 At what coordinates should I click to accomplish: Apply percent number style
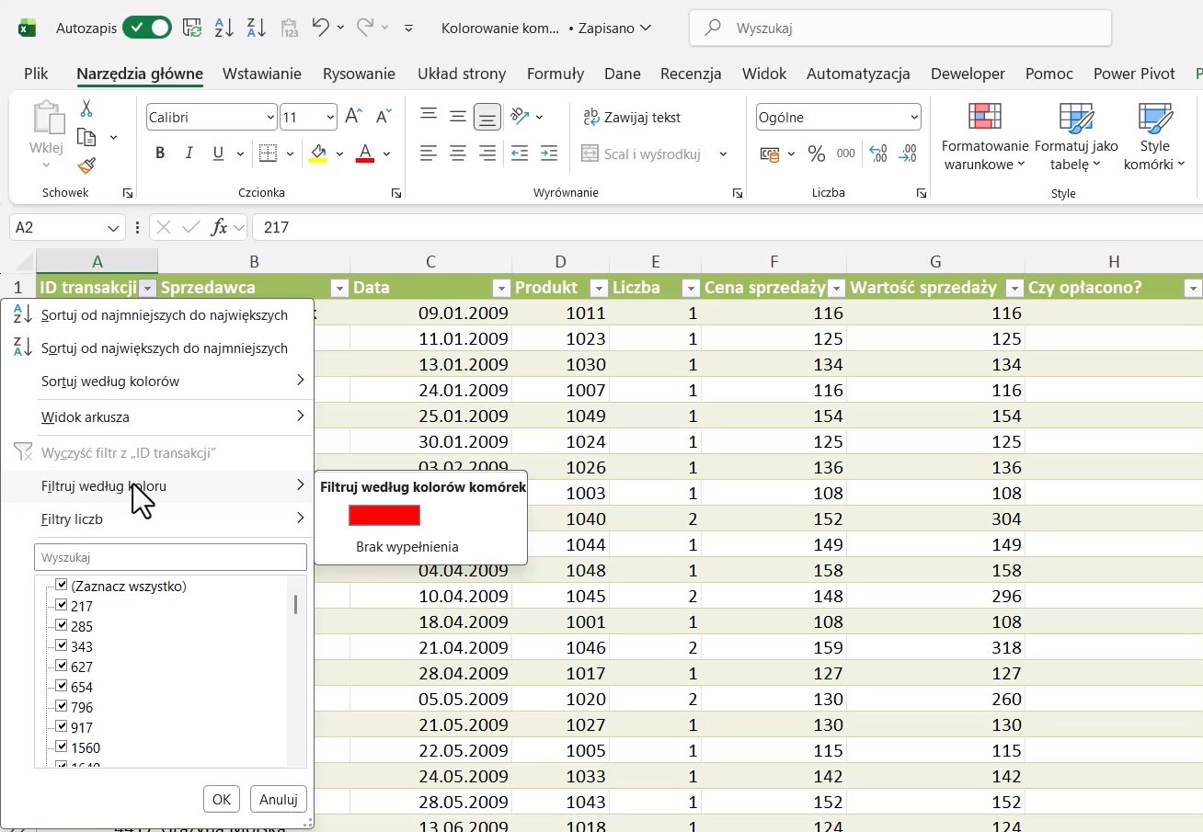(816, 154)
